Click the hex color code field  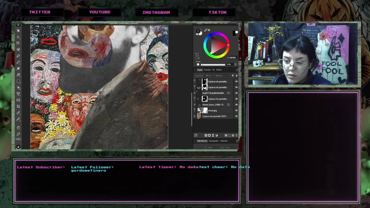click(x=232, y=57)
